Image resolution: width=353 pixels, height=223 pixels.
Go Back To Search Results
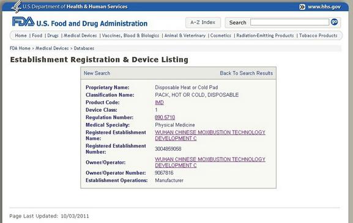[x=247, y=73]
